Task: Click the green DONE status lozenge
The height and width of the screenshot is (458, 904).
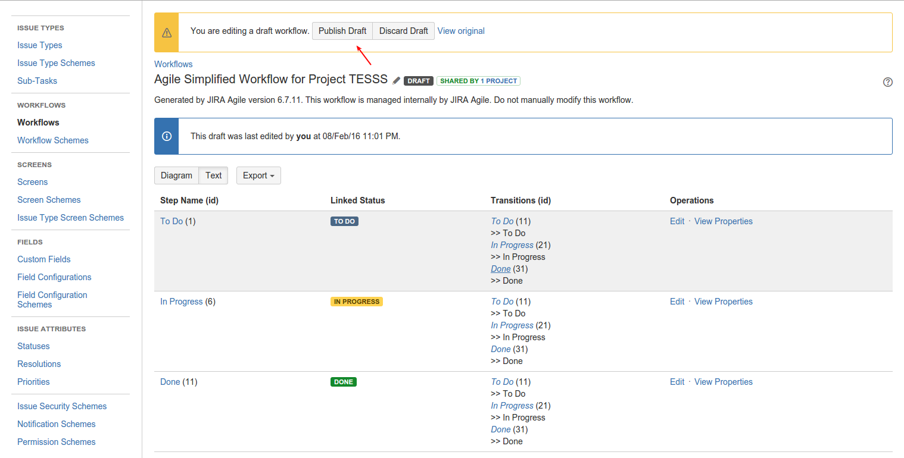Action: 344,382
